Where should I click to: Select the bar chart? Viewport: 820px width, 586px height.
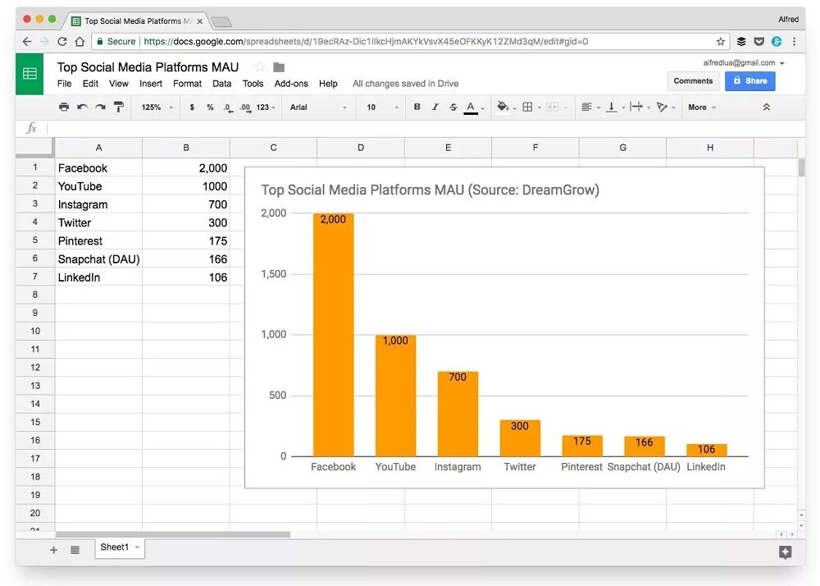click(504, 327)
